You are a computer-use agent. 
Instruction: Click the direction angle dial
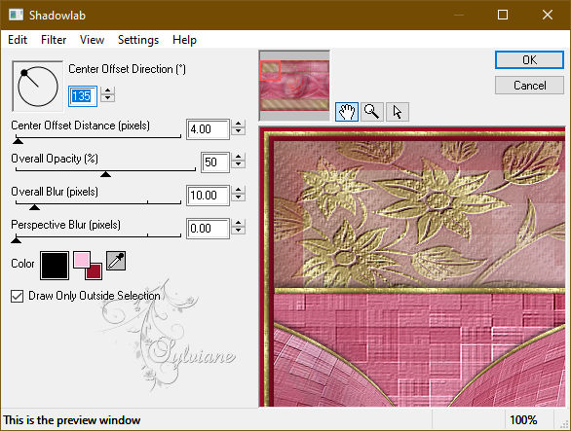point(37,86)
